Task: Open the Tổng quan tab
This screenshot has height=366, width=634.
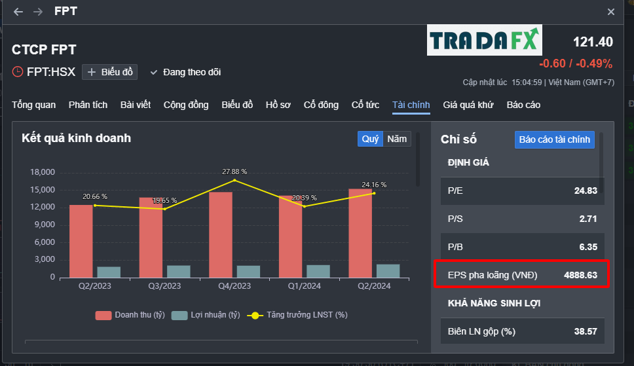Action: [34, 105]
